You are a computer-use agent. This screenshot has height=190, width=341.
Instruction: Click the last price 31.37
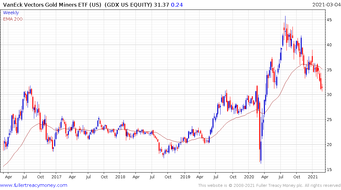point(161,5)
